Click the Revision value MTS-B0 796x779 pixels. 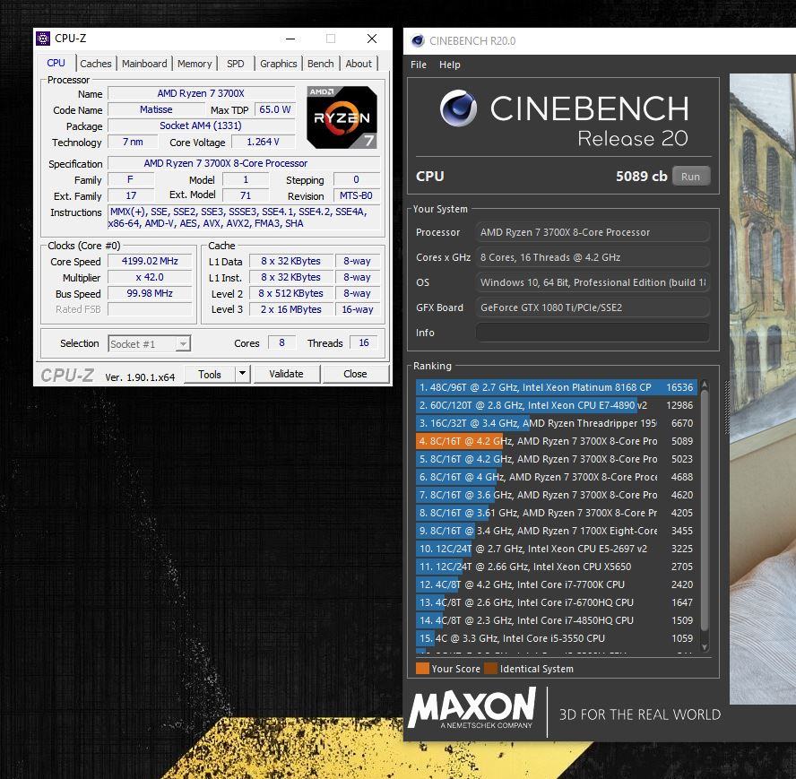pos(356,195)
